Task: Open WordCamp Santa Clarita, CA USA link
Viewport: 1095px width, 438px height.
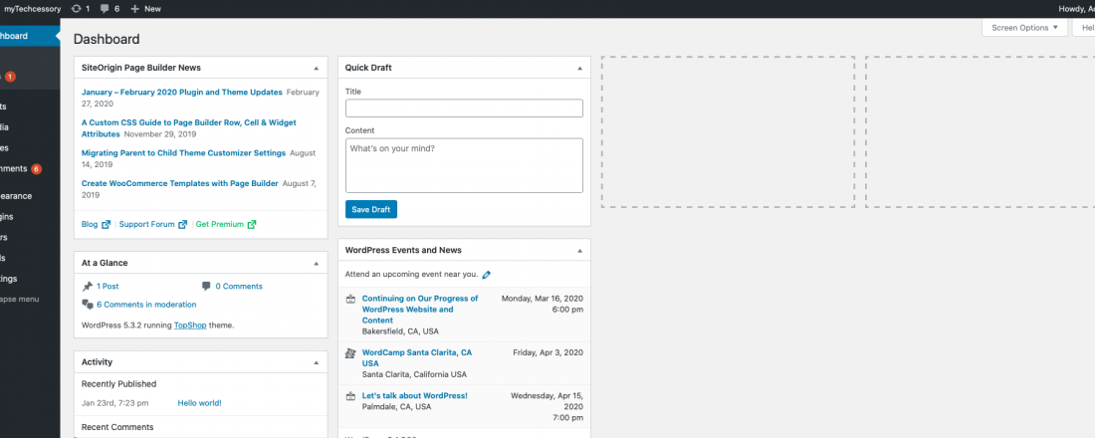Action: [x=418, y=358]
